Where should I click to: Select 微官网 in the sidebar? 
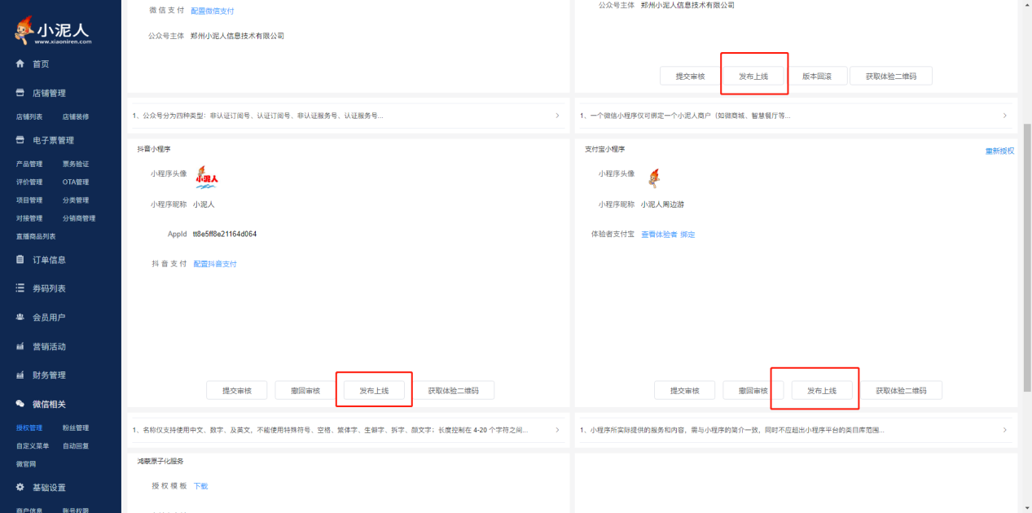26,464
